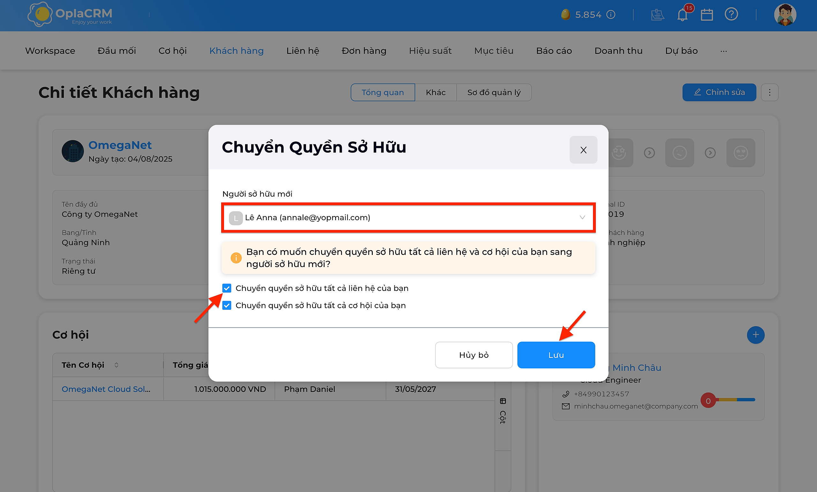Click Công ty OmegaNet full name value
This screenshot has width=817, height=492.
[x=100, y=214]
